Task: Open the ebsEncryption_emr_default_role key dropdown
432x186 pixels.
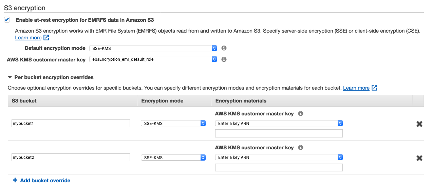Action: pos(153,59)
